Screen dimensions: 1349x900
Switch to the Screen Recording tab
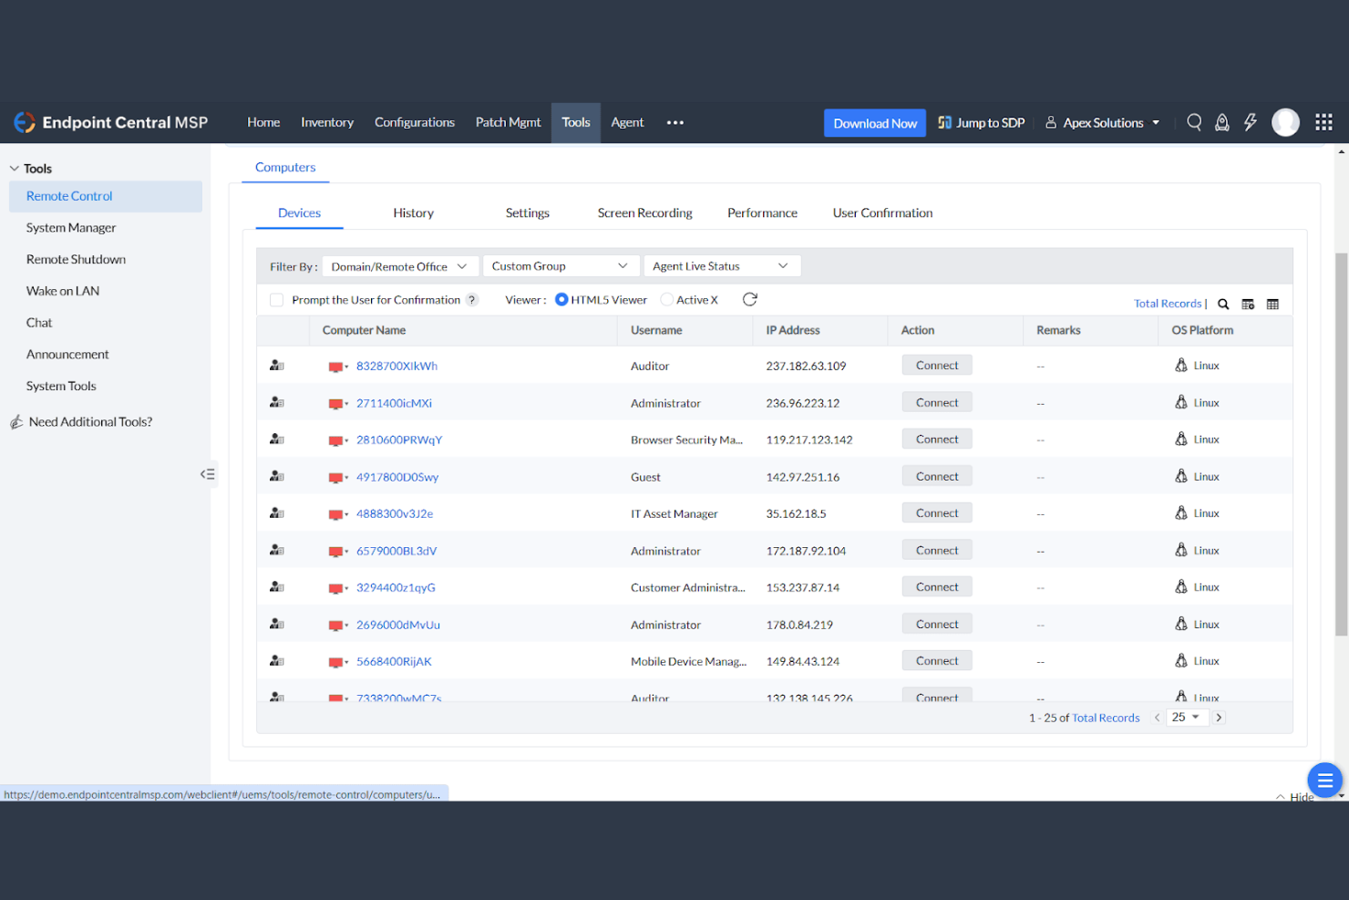point(644,212)
